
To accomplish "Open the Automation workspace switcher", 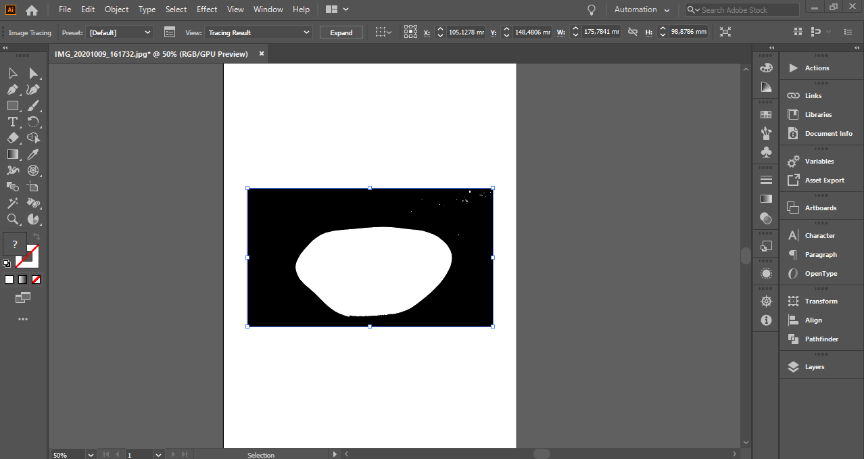I will pyautogui.click(x=642, y=9).
